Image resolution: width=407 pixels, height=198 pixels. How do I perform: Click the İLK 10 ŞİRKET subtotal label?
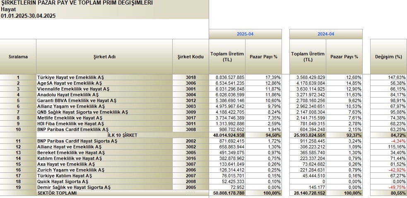click(123, 135)
